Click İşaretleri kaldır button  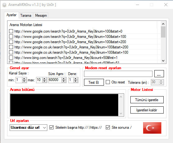coord(147,110)
